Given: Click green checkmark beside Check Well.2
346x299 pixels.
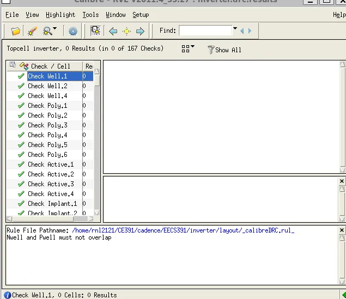Looking at the screenshot, I should tap(21, 86).
